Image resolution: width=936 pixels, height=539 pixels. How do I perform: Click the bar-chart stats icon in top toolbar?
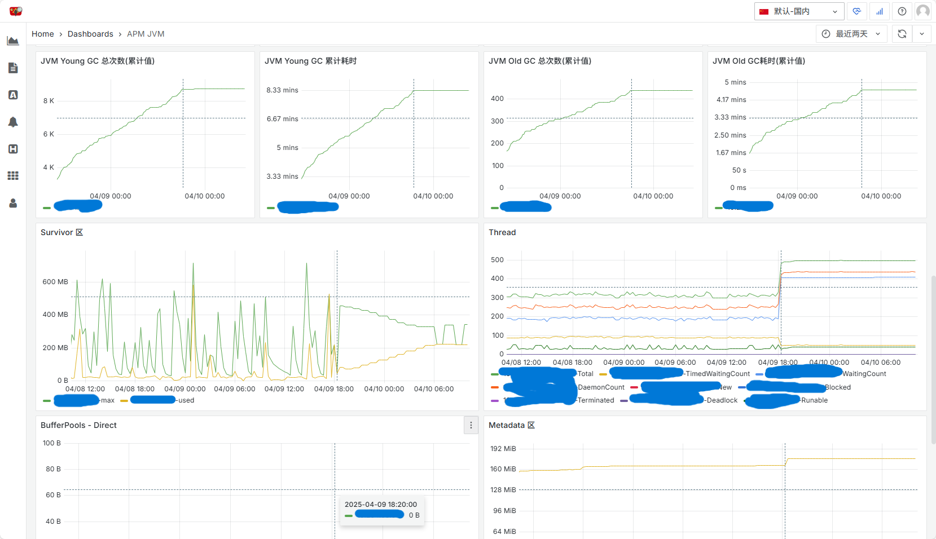[x=879, y=11]
